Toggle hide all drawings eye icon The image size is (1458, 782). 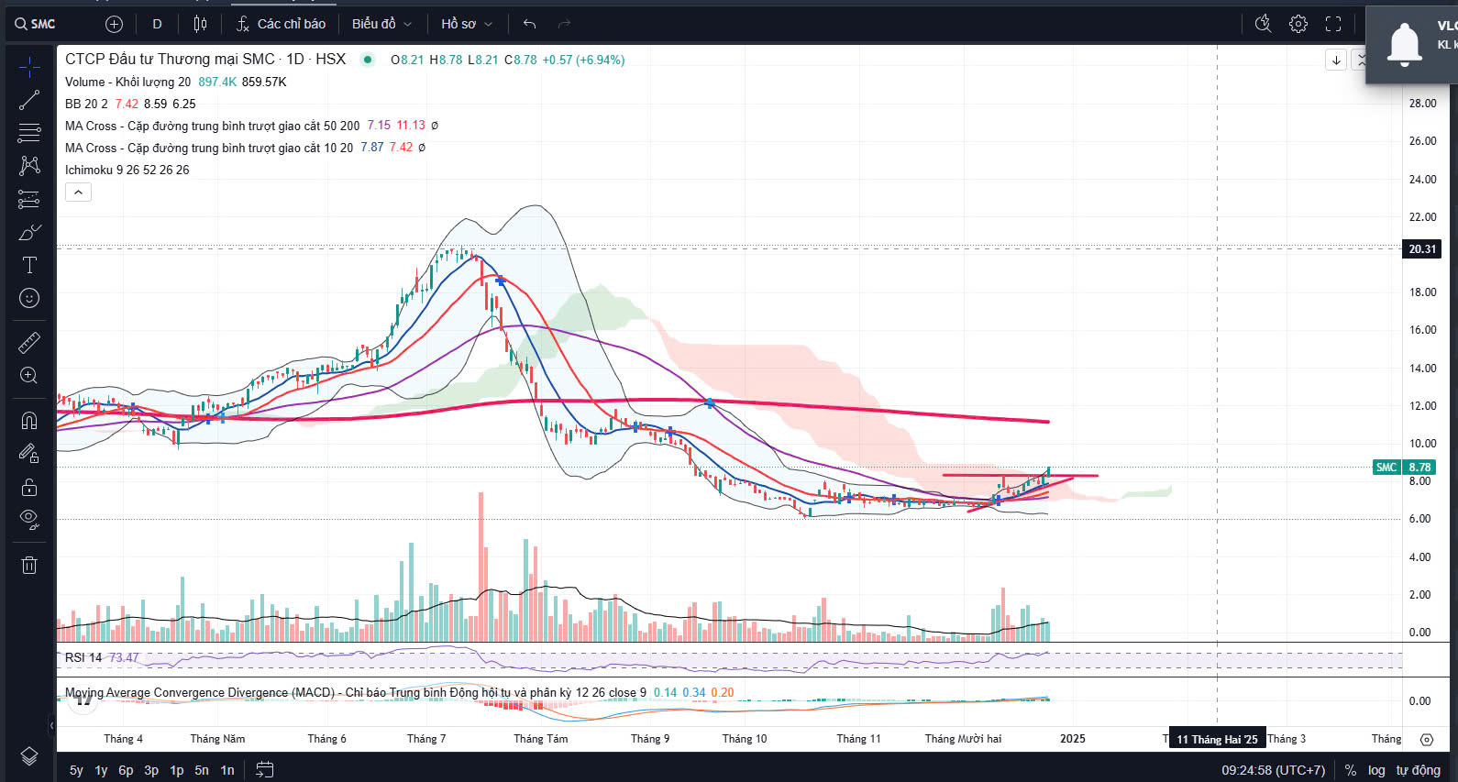click(x=29, y=520)
